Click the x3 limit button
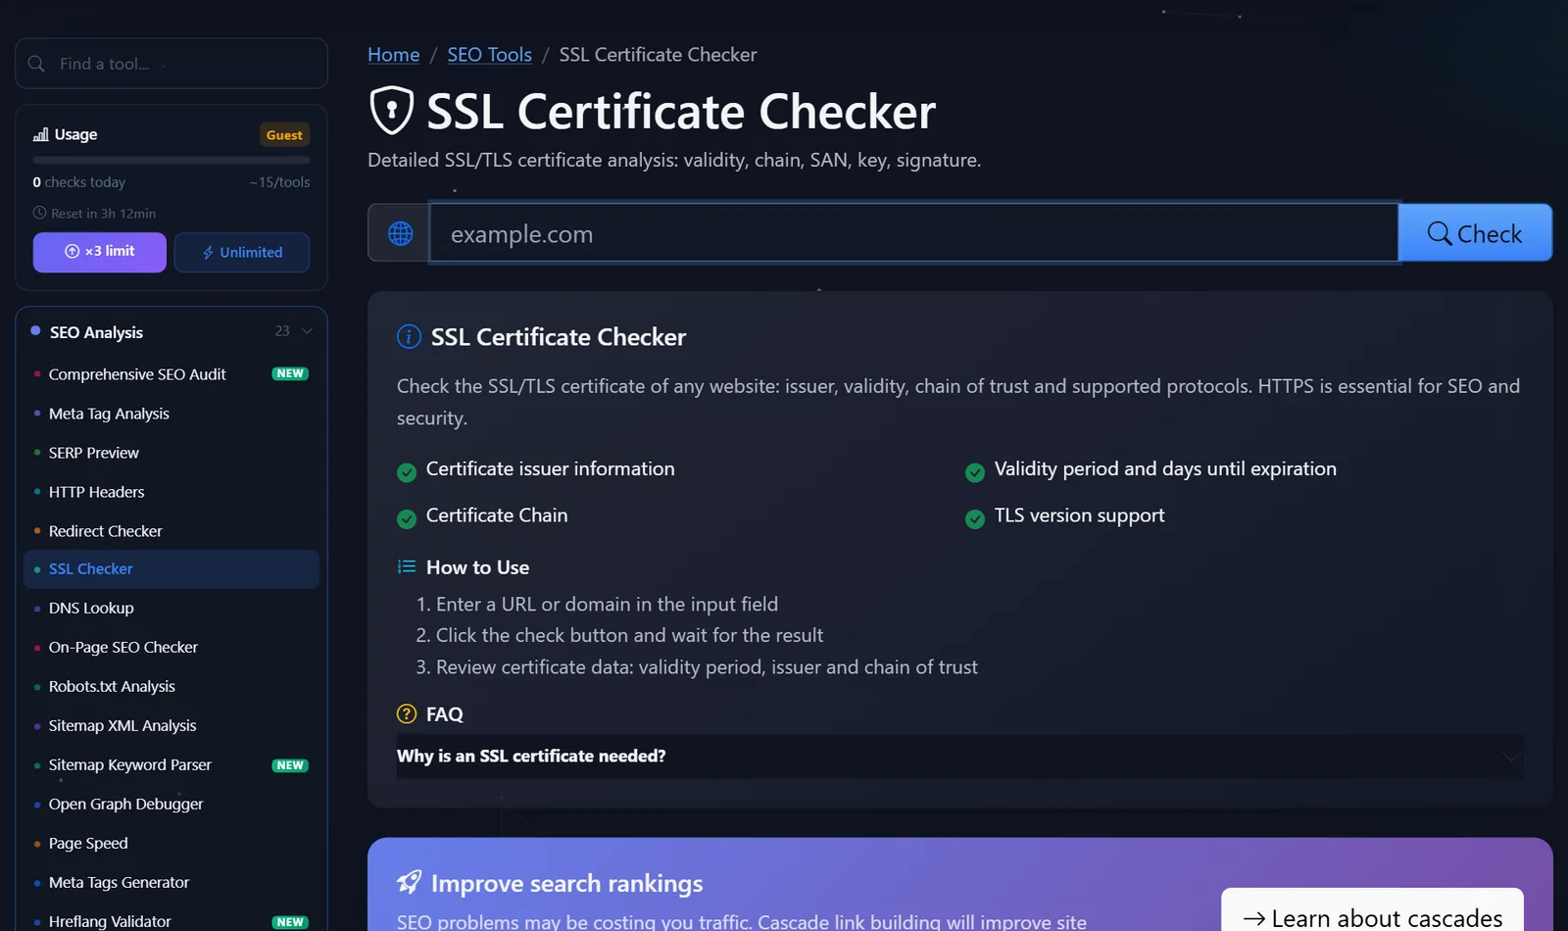 [x=100, y=252]
